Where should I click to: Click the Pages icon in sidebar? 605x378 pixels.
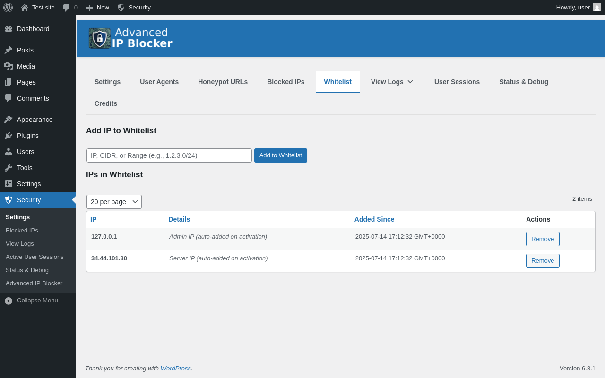[9, 82]
